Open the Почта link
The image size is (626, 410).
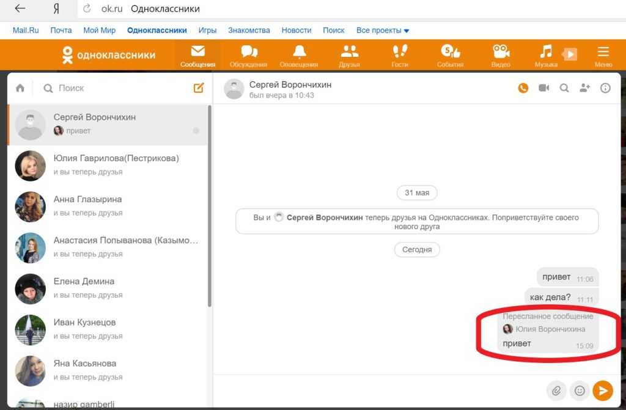tap(61, 31)
